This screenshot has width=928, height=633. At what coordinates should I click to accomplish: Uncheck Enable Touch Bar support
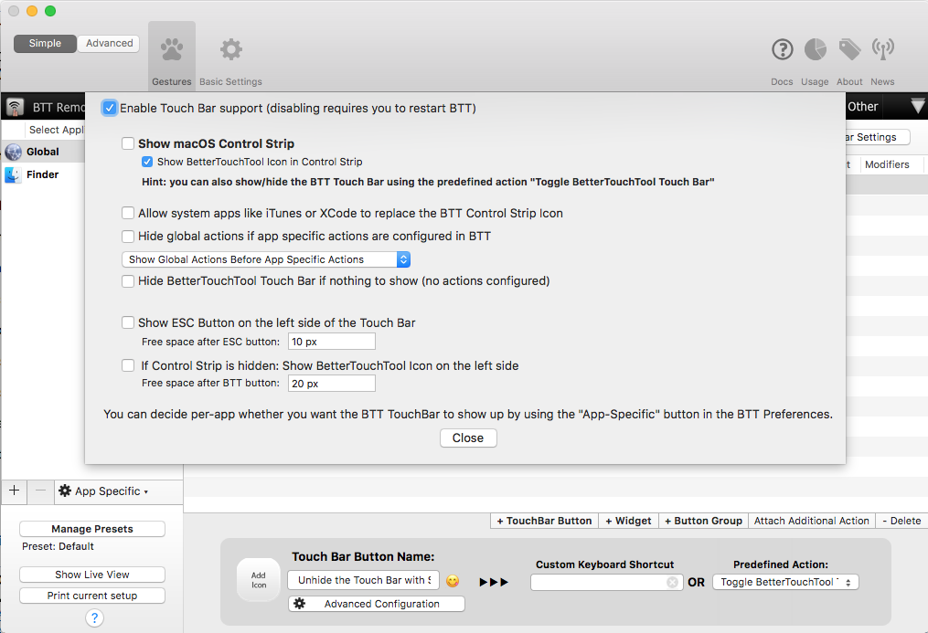(x=110, y=108)
